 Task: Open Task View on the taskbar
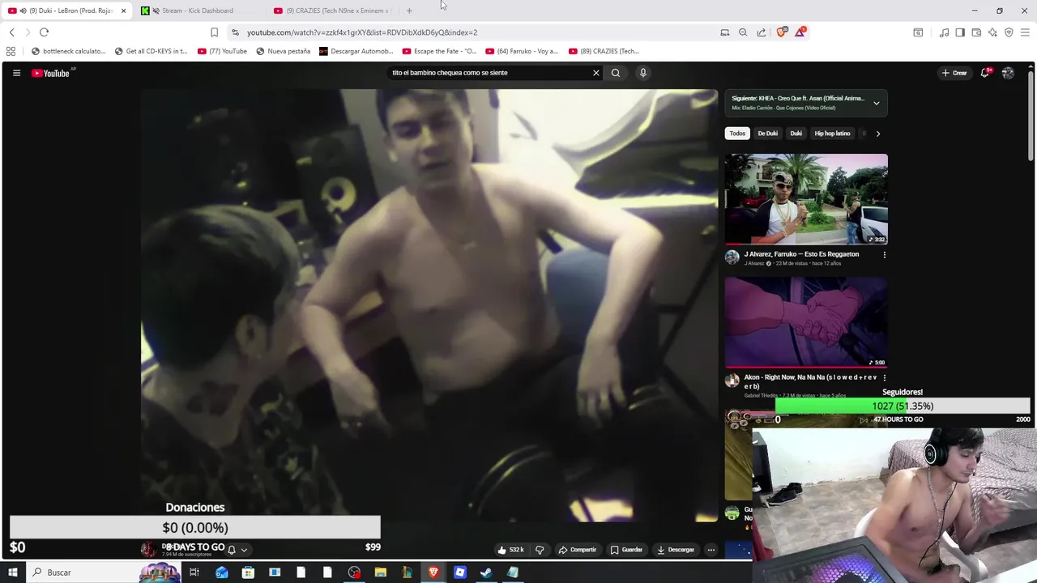click(x=194, y=572)
